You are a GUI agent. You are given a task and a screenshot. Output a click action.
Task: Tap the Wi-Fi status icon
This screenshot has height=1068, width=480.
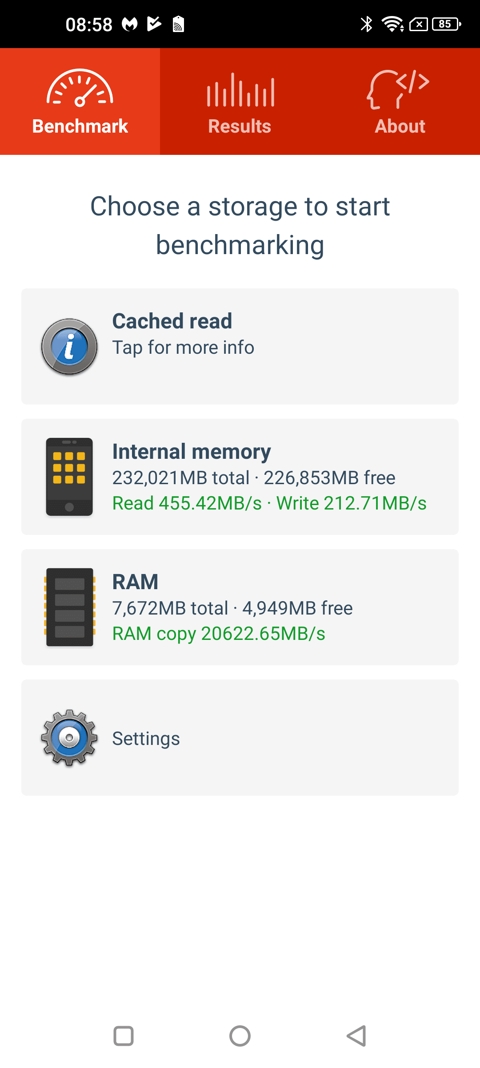click(x=392, y=24)
